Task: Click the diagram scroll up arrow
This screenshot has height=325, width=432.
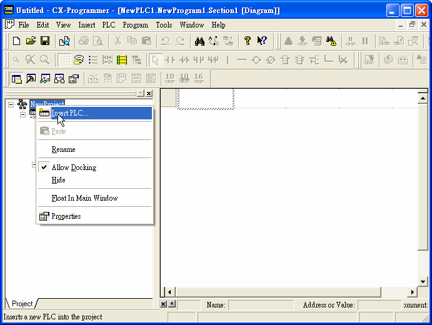Action: click(x=423, y=98)
